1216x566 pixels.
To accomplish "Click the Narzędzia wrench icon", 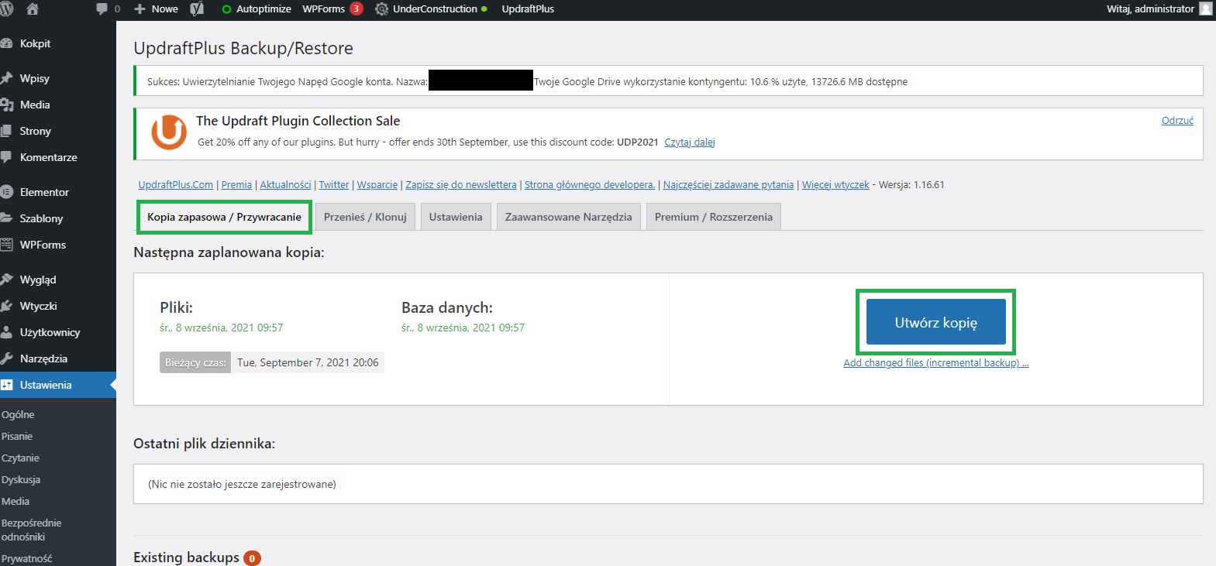I will pos(6,358).
